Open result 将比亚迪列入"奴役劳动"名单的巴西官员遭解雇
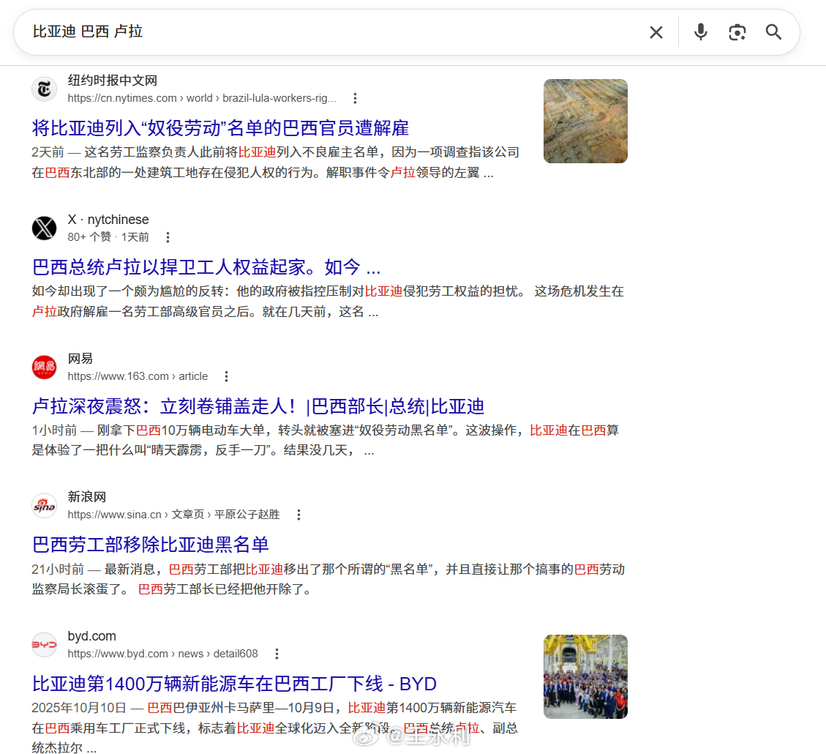Screen dimensions: 826x754 (x=220, y=128)
